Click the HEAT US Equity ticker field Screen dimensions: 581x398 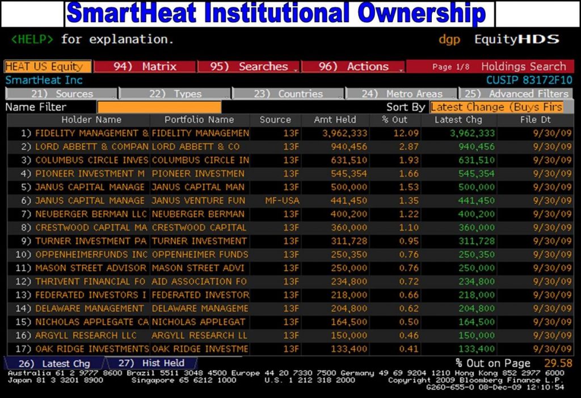tap(48, 66)
